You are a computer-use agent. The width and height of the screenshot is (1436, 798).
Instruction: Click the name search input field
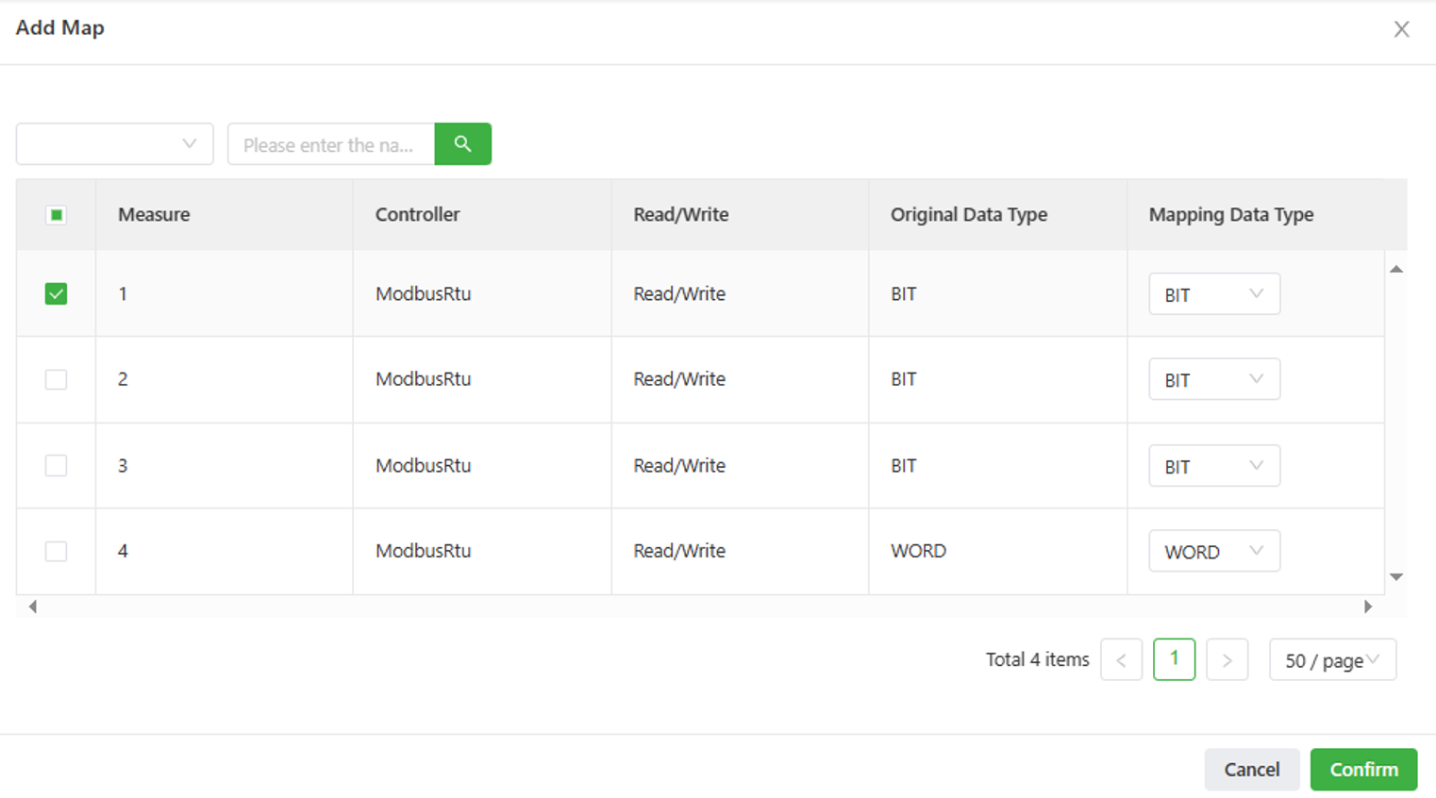pyautogui.click(x=330, y=144)
